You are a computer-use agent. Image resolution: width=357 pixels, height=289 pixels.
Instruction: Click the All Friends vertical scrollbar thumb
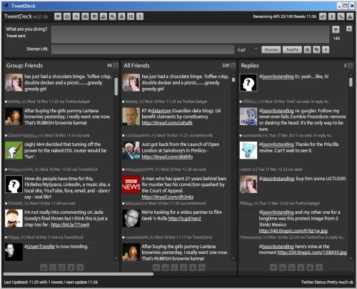(233, 80)
